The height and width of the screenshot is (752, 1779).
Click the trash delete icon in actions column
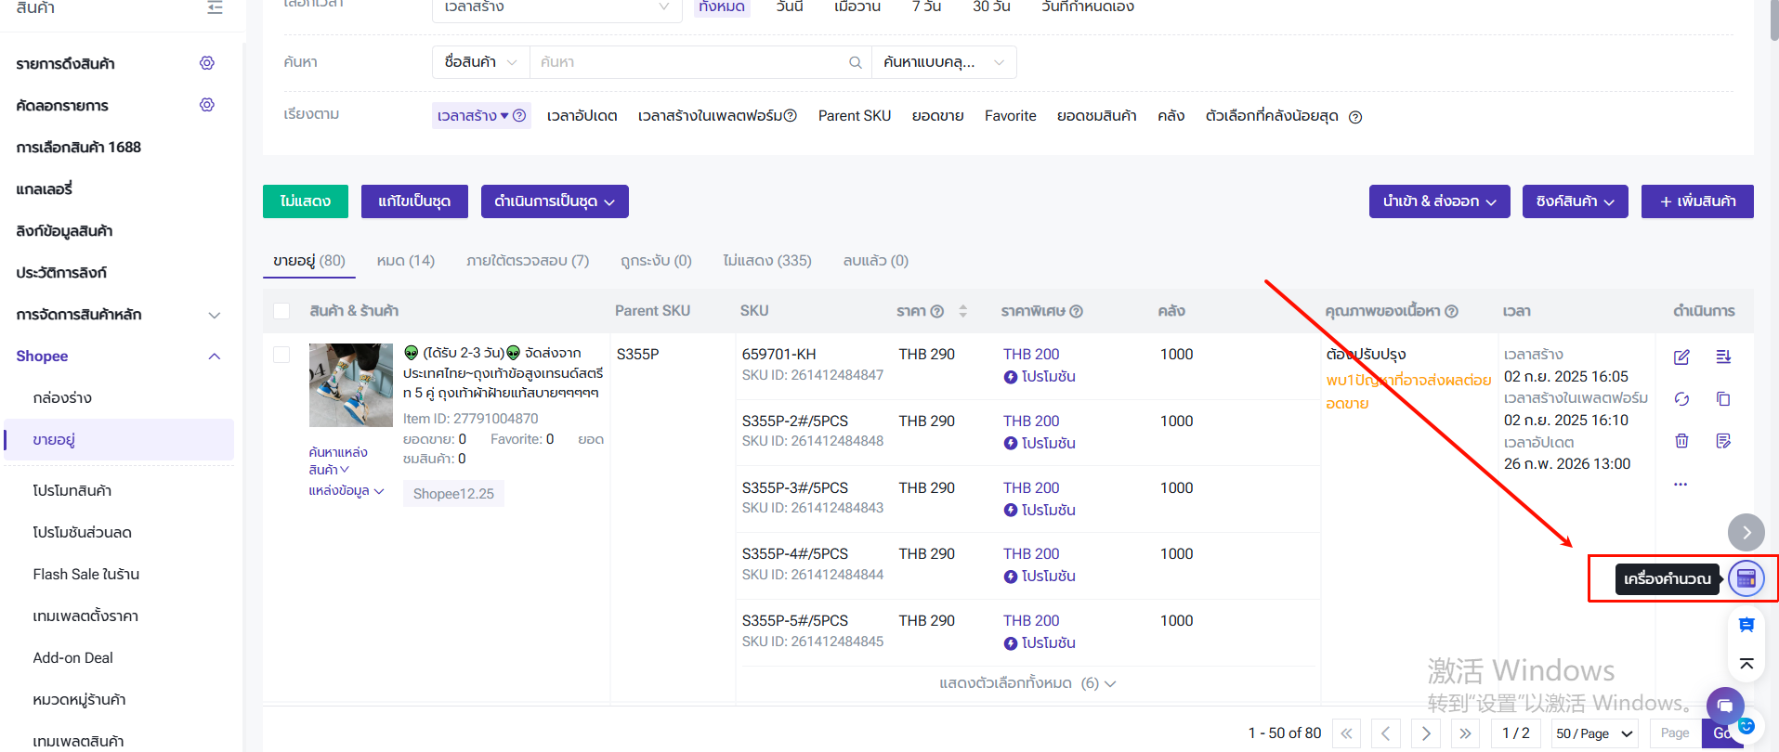tap(1681, 441)
